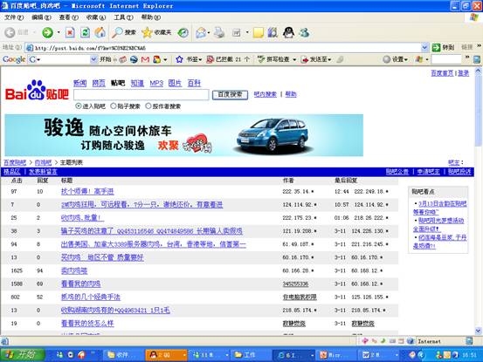Click the 百度搜索 search button
The height and width of the screenshot is (362, 483).
pyautogui.click(x=230, y=94)
